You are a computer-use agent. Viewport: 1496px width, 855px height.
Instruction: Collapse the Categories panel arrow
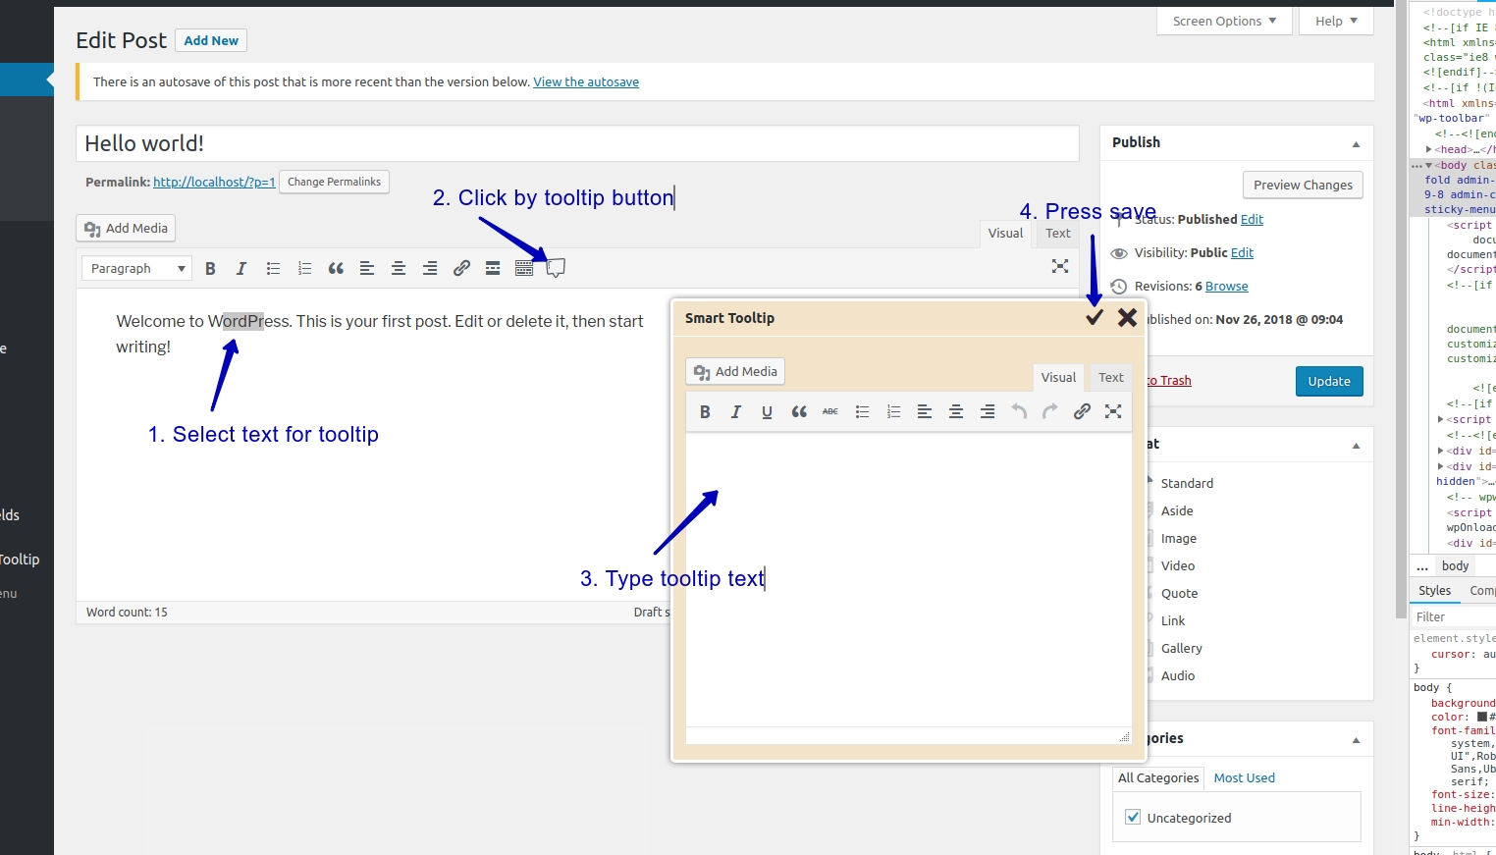point(1356,739)
